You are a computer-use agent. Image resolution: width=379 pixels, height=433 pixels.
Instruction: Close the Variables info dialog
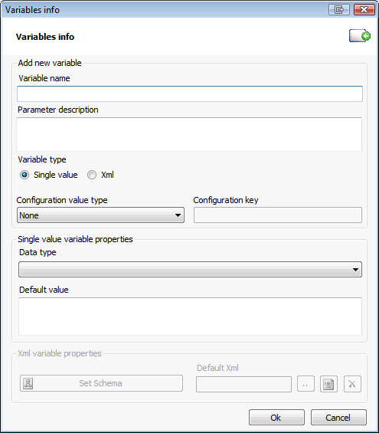(x=364, y=10)
